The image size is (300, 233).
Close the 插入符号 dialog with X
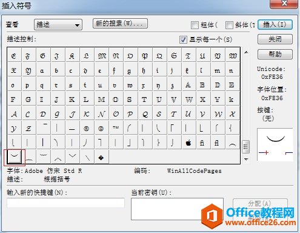click(x=284, y=4)
